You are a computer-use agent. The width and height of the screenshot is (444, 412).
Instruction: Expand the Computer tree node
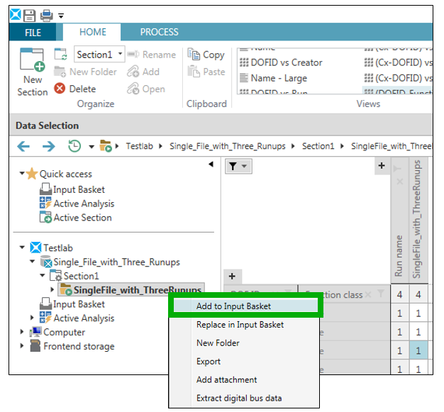[x=22, y=332]
